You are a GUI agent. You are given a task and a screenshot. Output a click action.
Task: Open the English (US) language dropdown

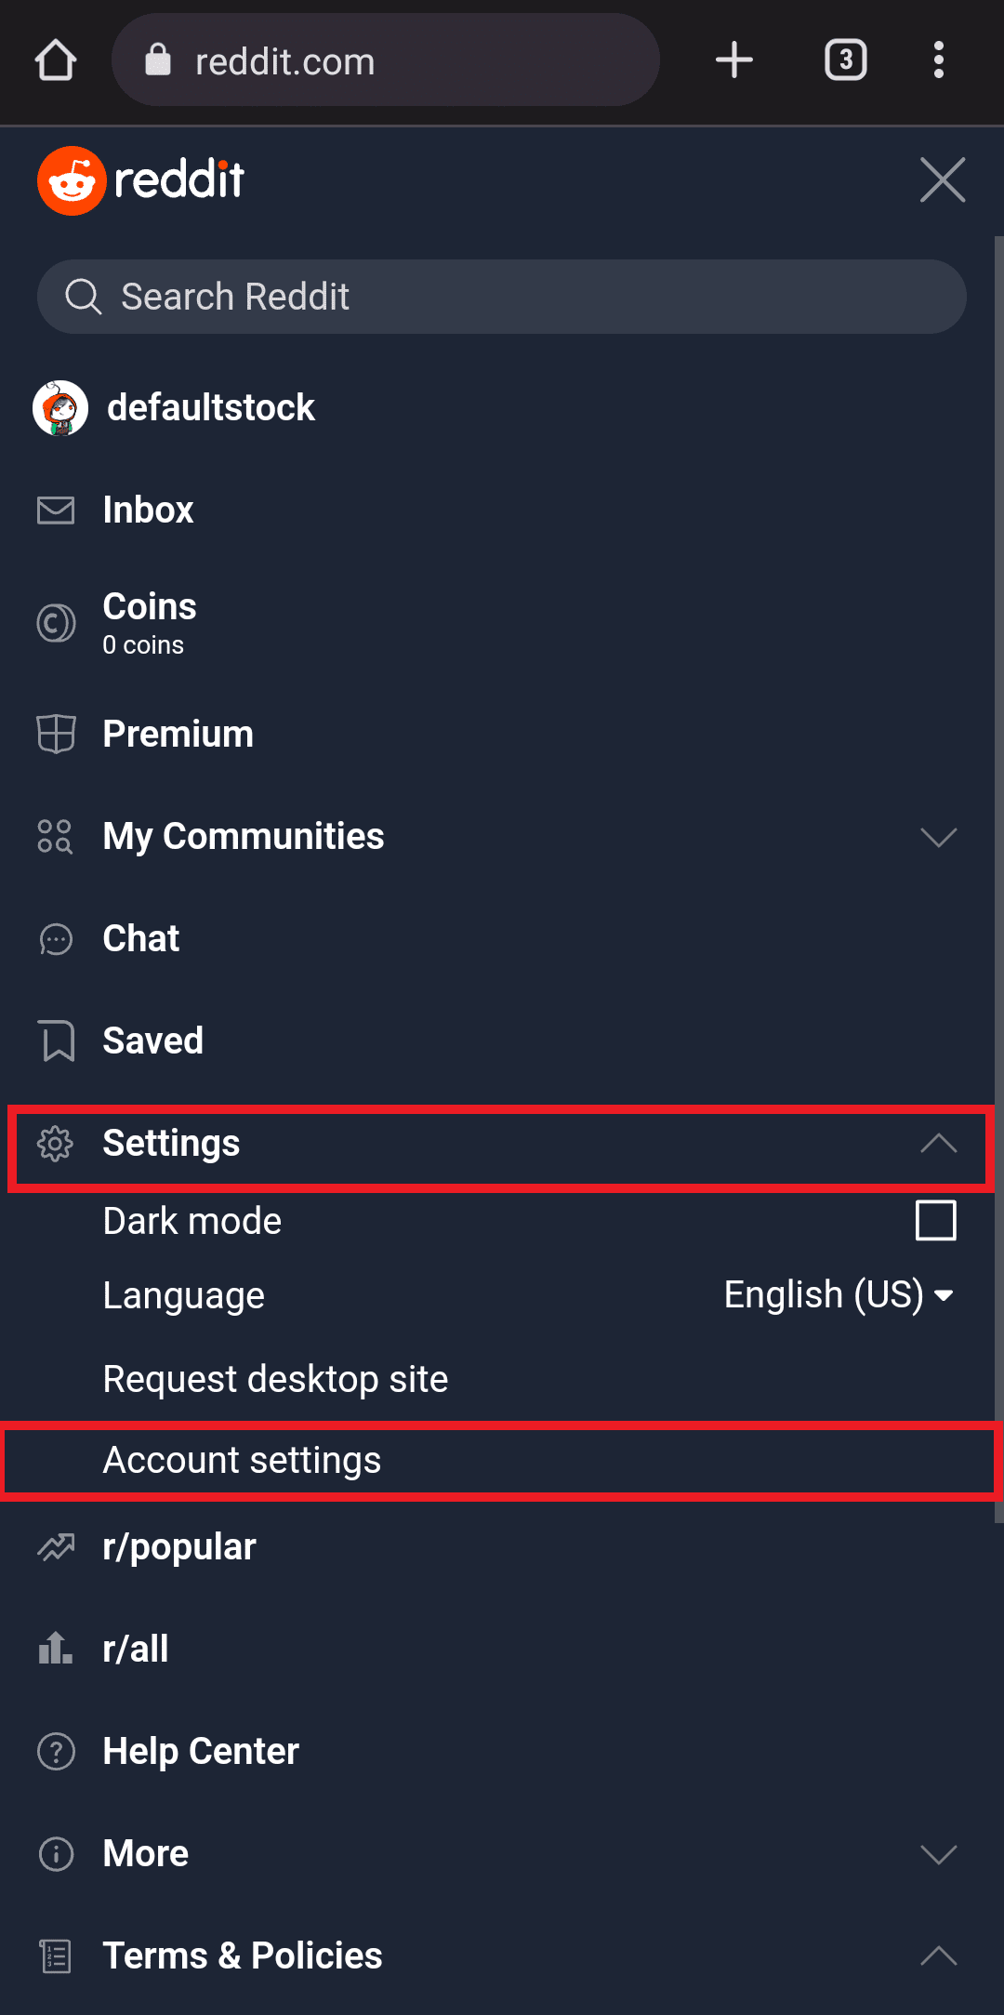pyautogui.click(x=839, y=1295)
